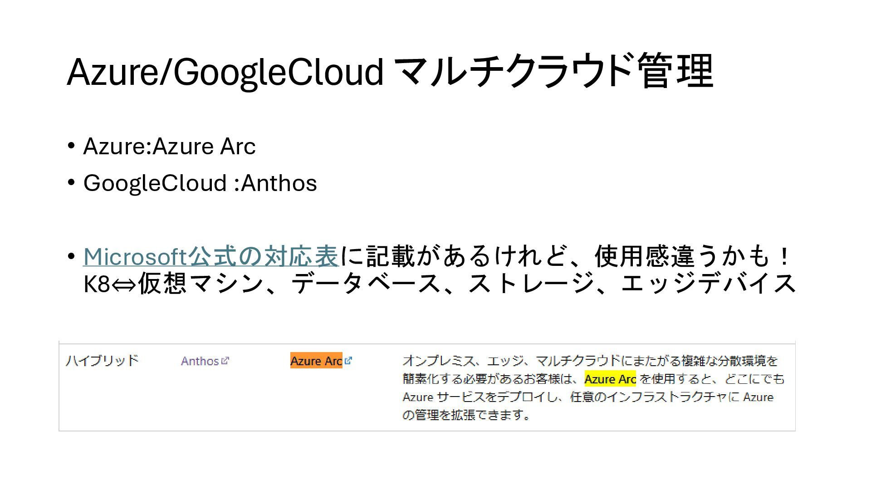Click the external link icon beside Anthos
Image resolution: width=871 pixels, height=490 pixels.
click(x=225, y=361)
